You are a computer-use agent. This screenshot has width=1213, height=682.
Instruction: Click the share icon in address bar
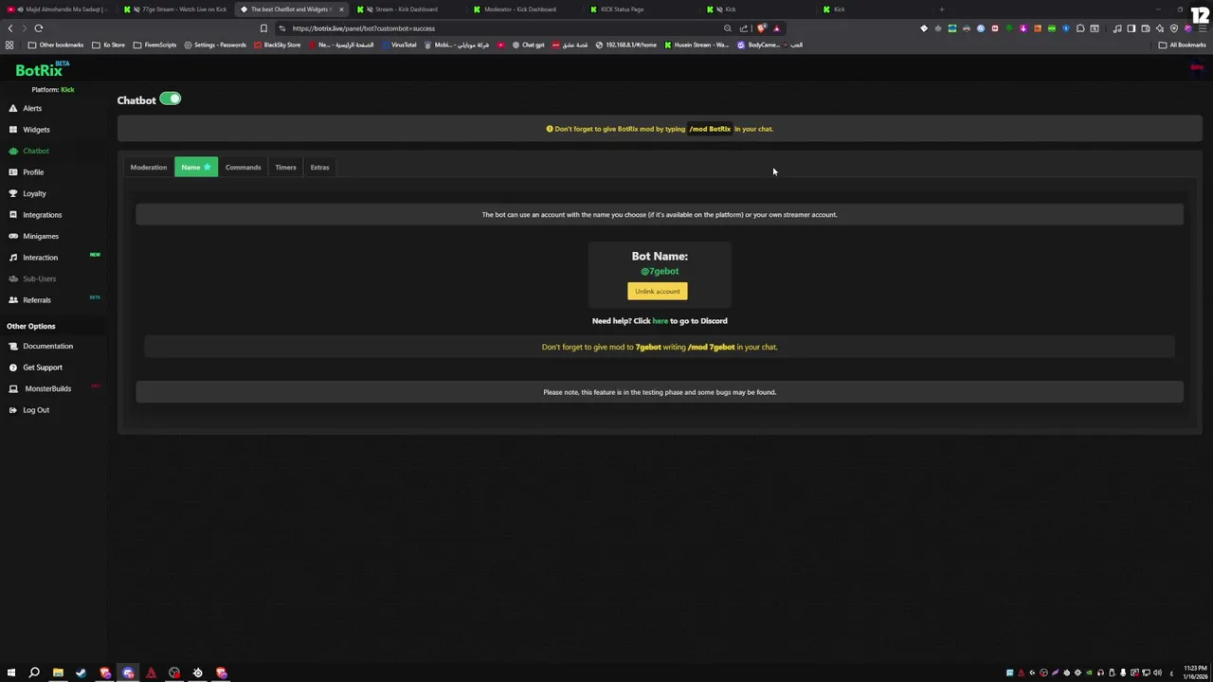[x=744, y=28]
